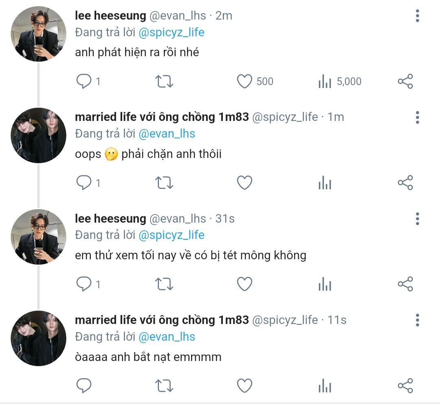The width and height of the screenshot is (440, 405).
Task: Share the "oops phải chặn anh thôii" tweet
Action: tap(405, 183)
